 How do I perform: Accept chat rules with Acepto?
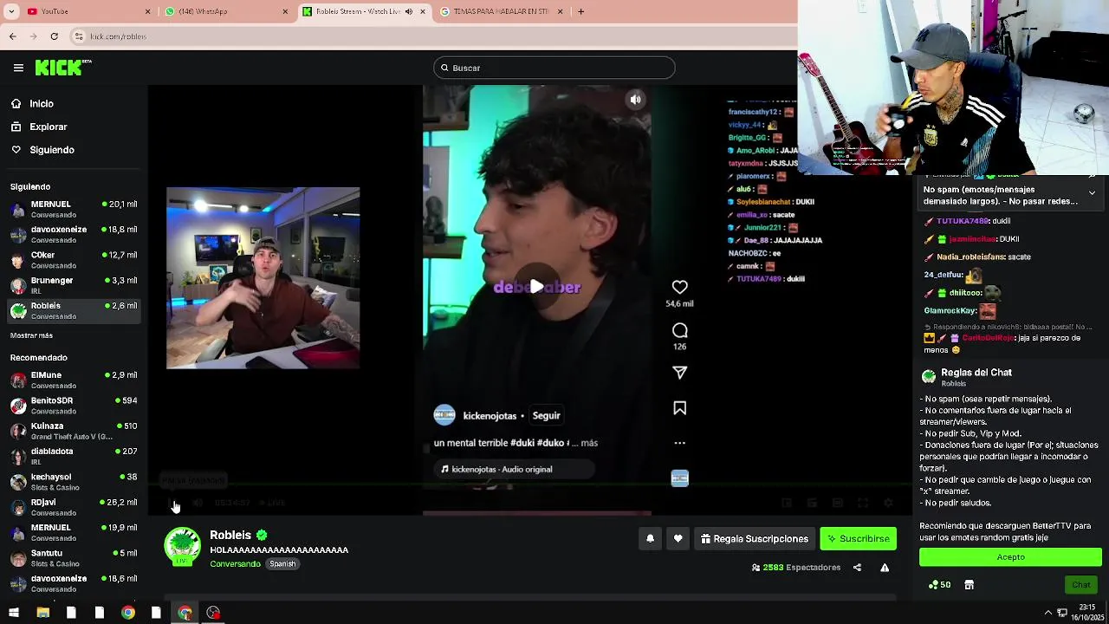point(1010,557)
